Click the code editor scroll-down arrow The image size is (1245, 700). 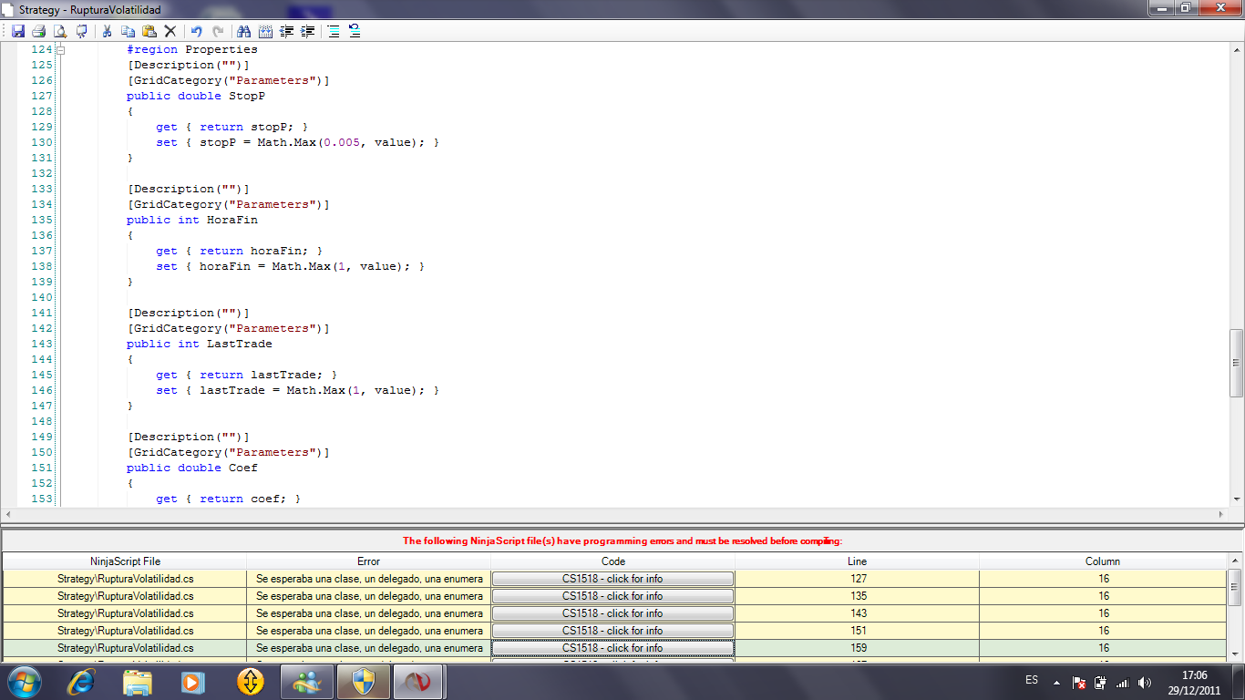pos(1237,499)
